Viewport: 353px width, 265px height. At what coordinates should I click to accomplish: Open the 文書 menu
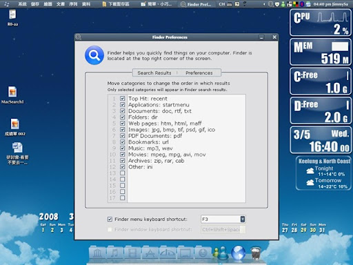(x=61, y=4)
